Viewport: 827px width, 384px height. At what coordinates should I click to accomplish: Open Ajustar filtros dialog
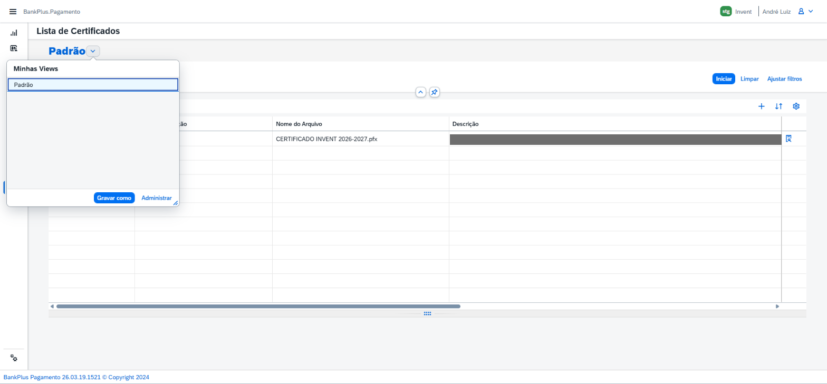click(784, 78)
